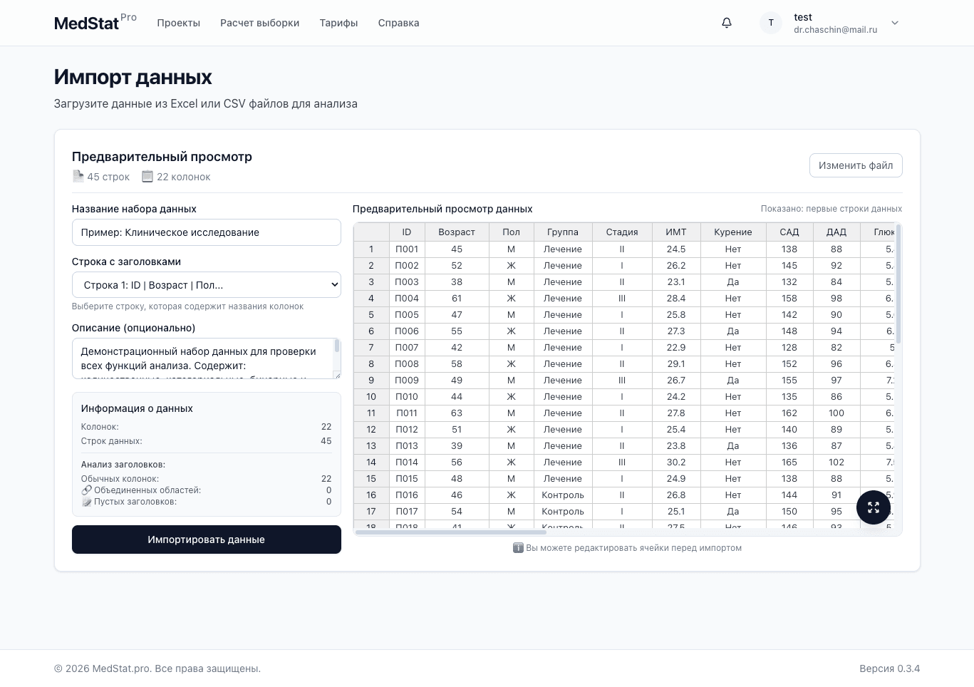
Task: Click the Изменить файл button
Action: click(x=856, y=165)
